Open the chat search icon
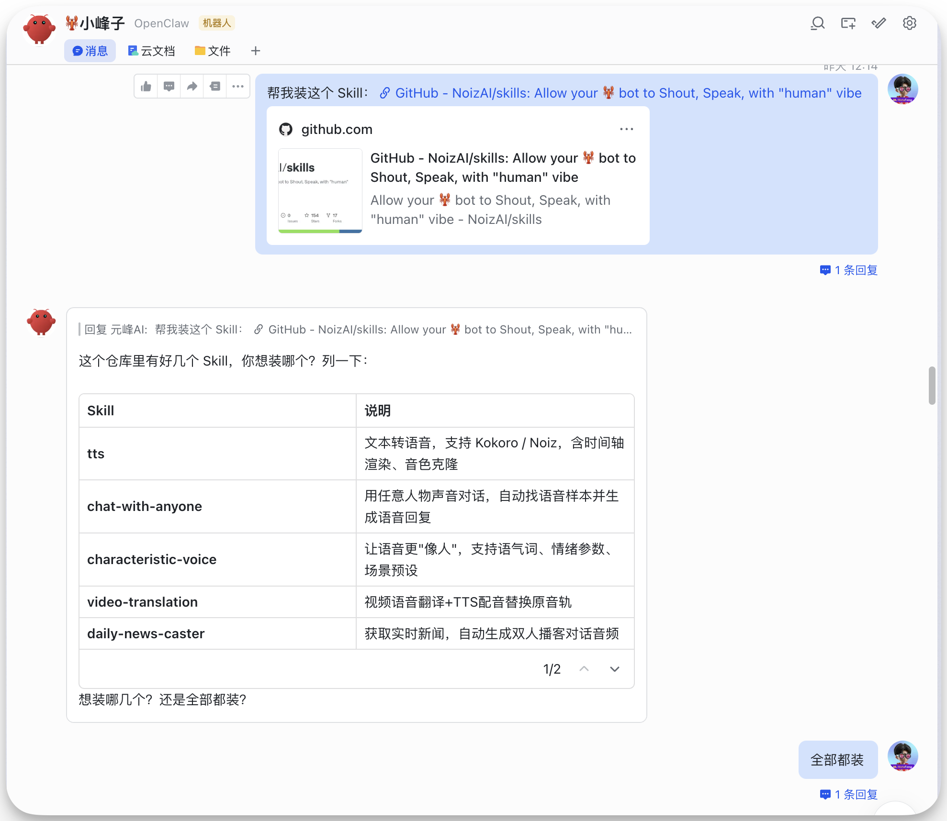The height and width of the screenshot is (821, 947). pos(818,23)
